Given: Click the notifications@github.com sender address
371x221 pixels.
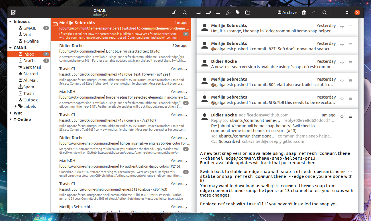Looking at the screenshot, I should (264, 115).
